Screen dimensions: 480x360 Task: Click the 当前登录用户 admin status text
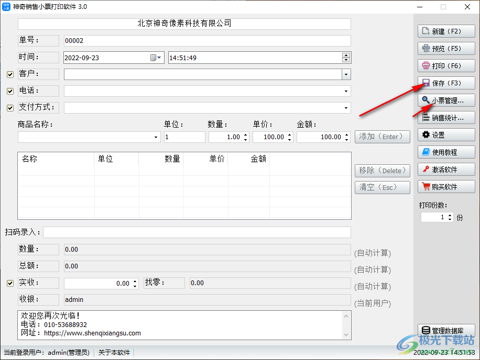point(47,352)
